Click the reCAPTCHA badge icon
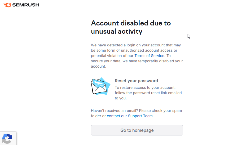 click(x=7, y=139)
